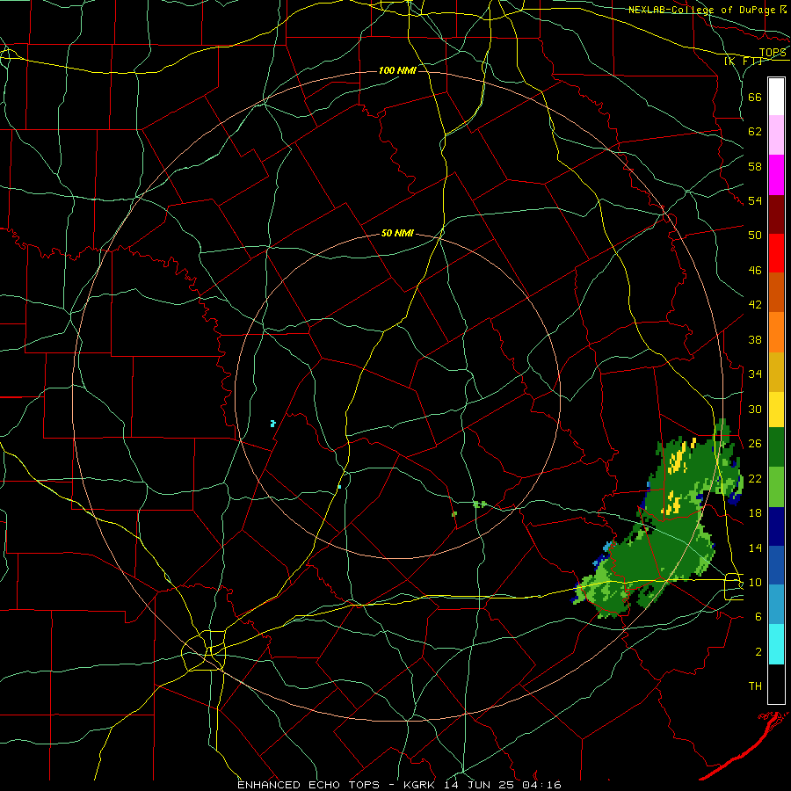This screenshot has height=791, width=791.
Task: Click the "KGRK" radar site identifier
Action: (x=421, y=785)
